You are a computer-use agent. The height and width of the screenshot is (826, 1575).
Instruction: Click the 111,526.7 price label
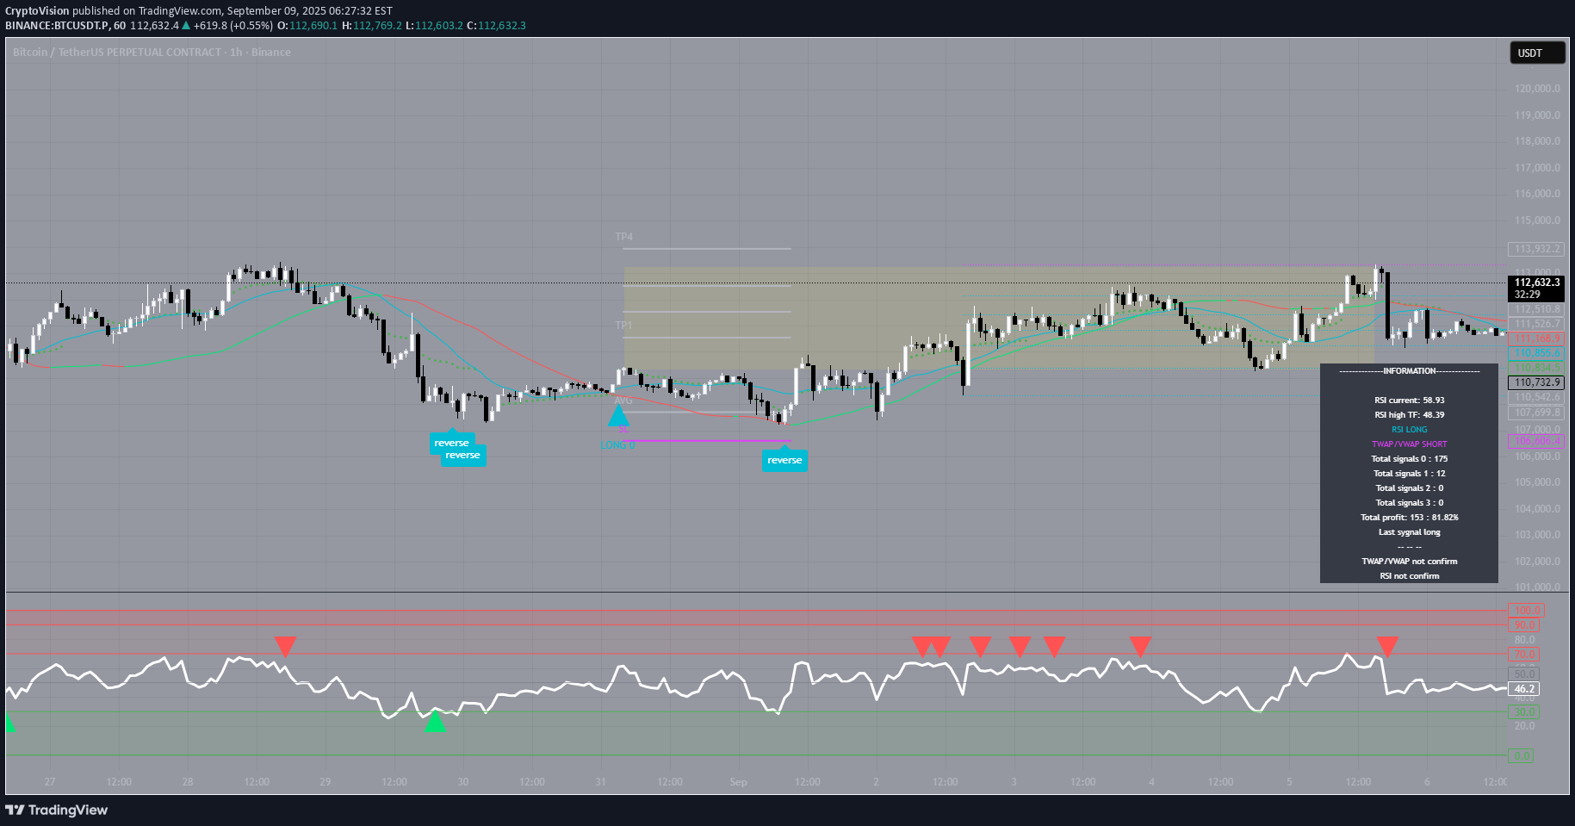(1537, 324)
